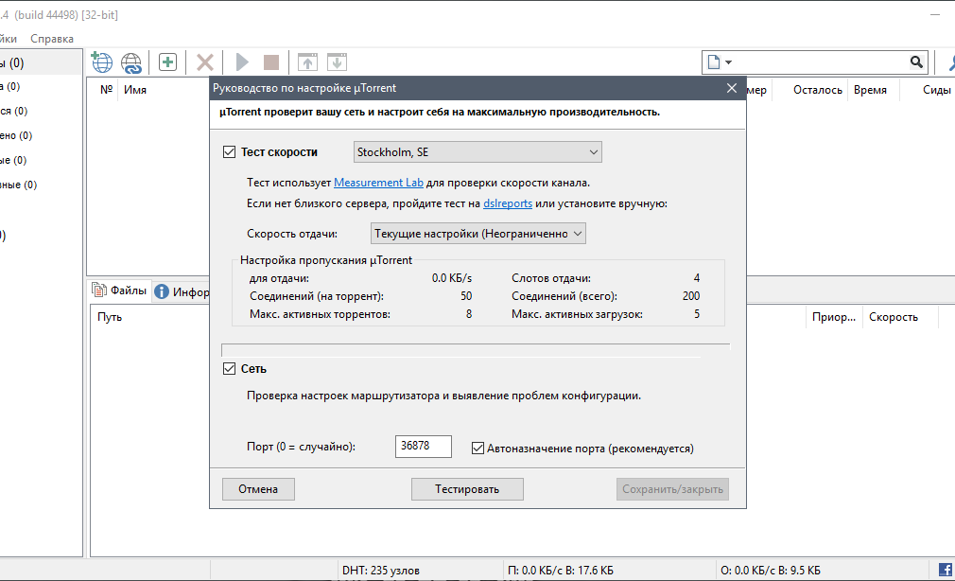Click the Add RSS feed link-globe icon

click(x=130, y=62)
